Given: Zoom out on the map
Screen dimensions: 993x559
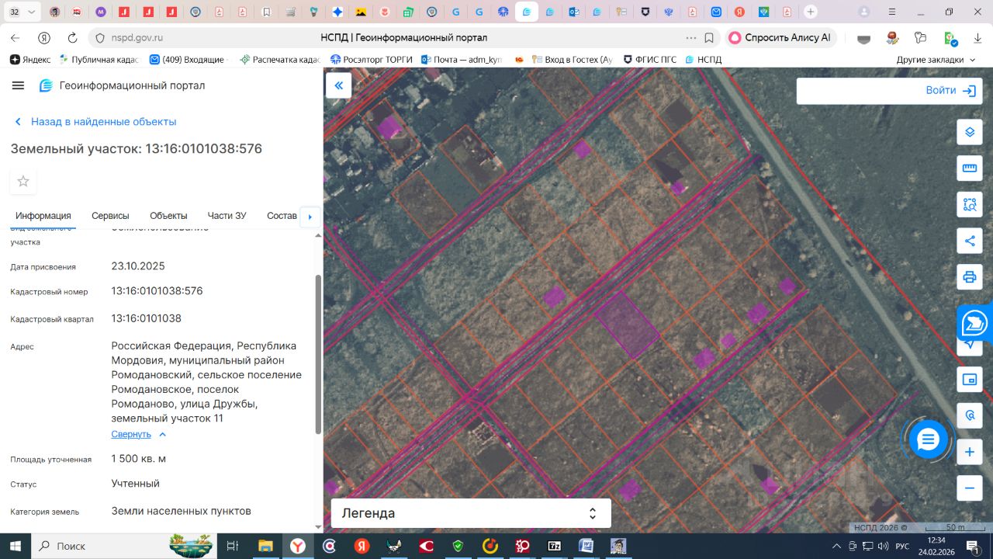Looking at the screenshot, I should (969, 488).
